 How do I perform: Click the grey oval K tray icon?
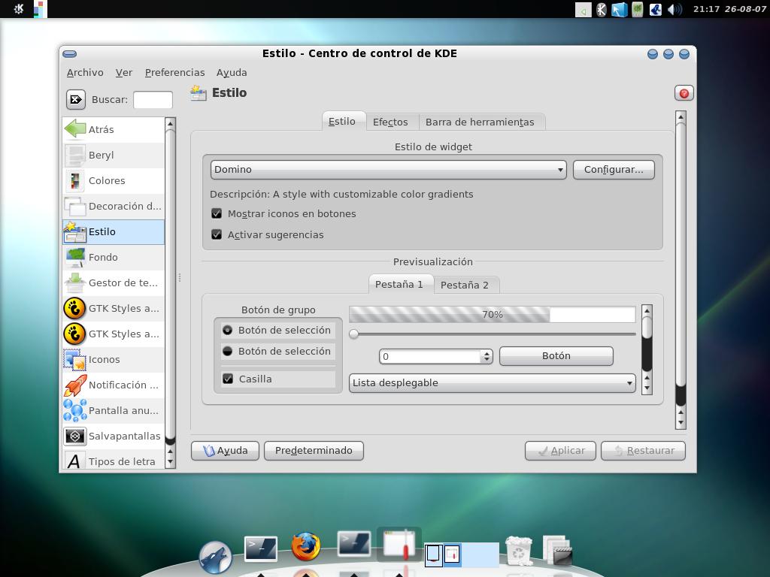602,9
